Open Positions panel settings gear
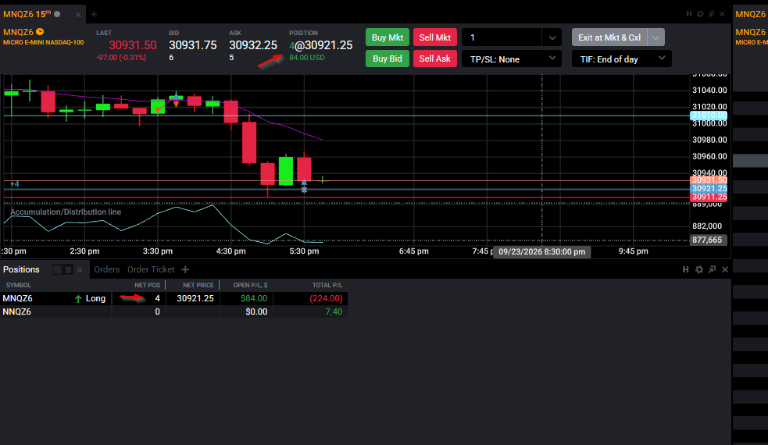The image size is (768, 445). click(699, 269)
